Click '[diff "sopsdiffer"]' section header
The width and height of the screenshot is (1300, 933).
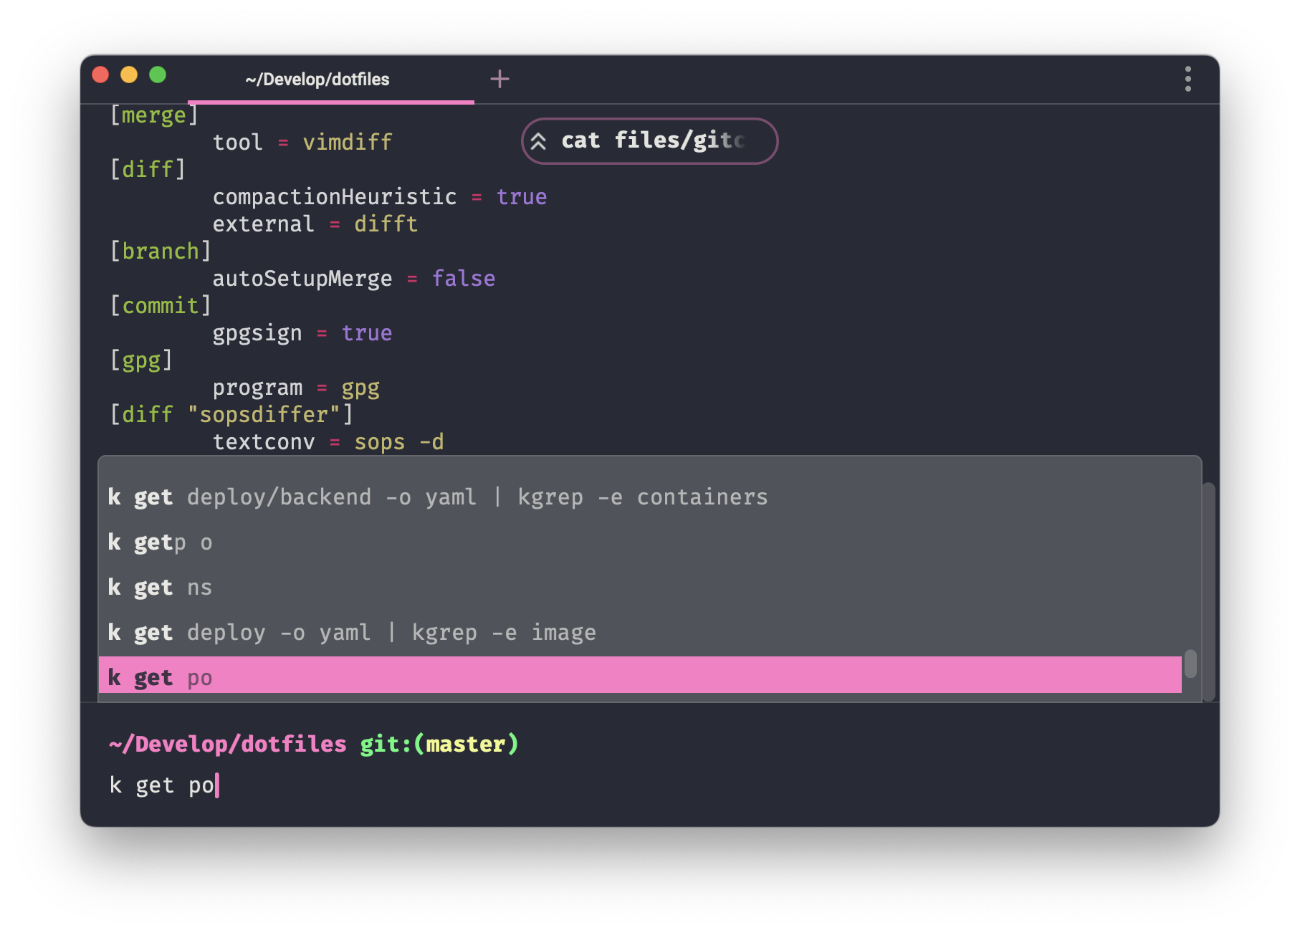click(231, 415)
